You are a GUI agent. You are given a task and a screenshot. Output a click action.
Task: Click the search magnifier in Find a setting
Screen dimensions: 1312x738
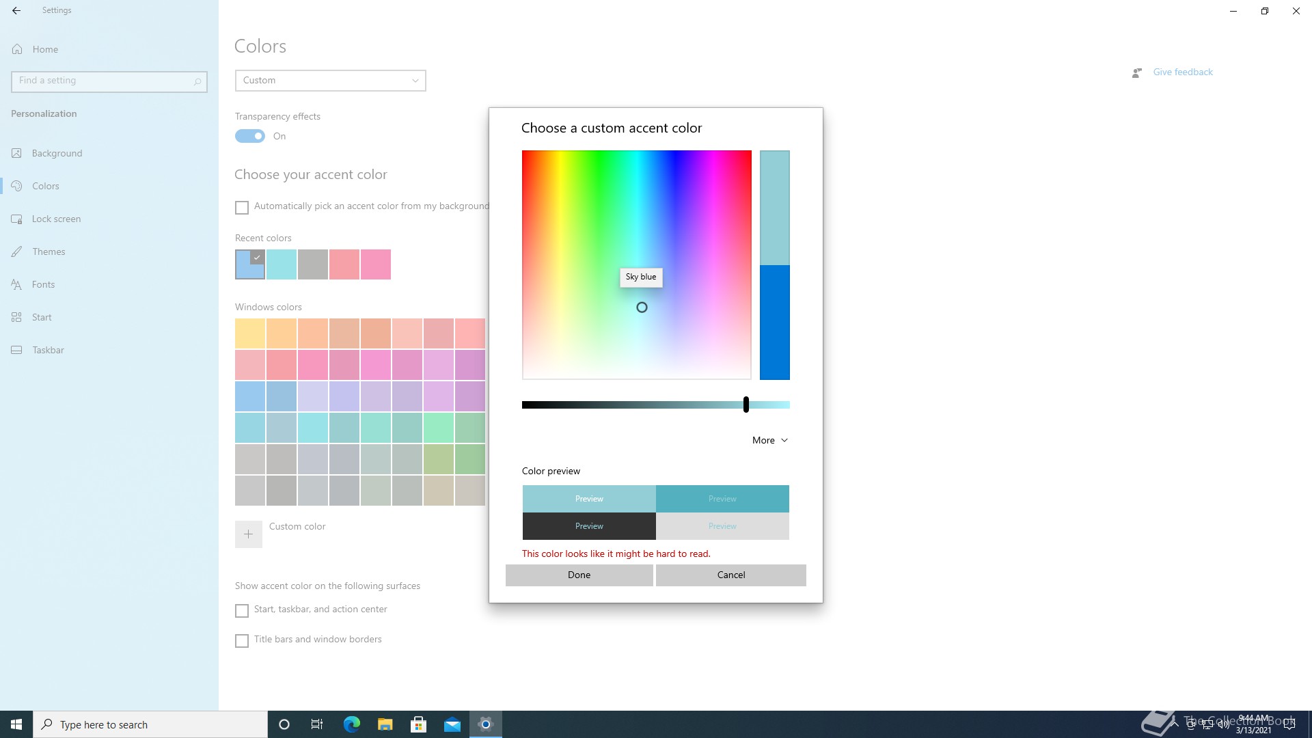pyautogui.click(x=197, y=81)
